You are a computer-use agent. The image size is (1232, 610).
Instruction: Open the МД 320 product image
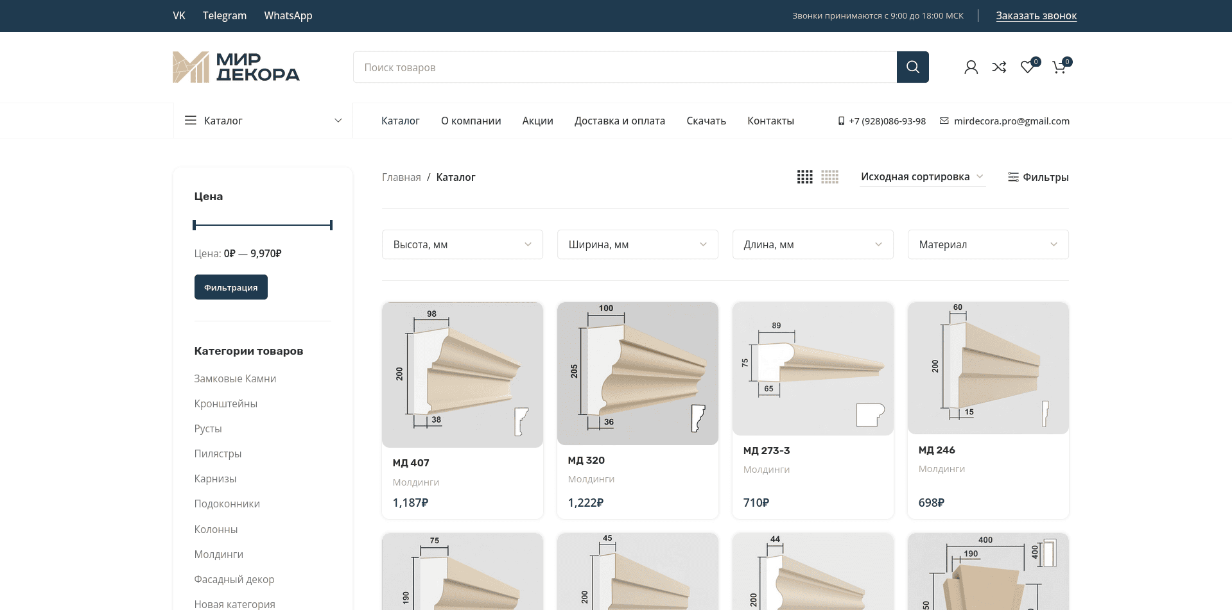638,373
